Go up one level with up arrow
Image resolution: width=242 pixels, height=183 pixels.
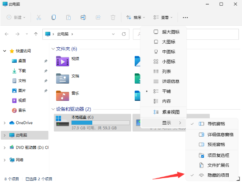click(x=36, y=34)
